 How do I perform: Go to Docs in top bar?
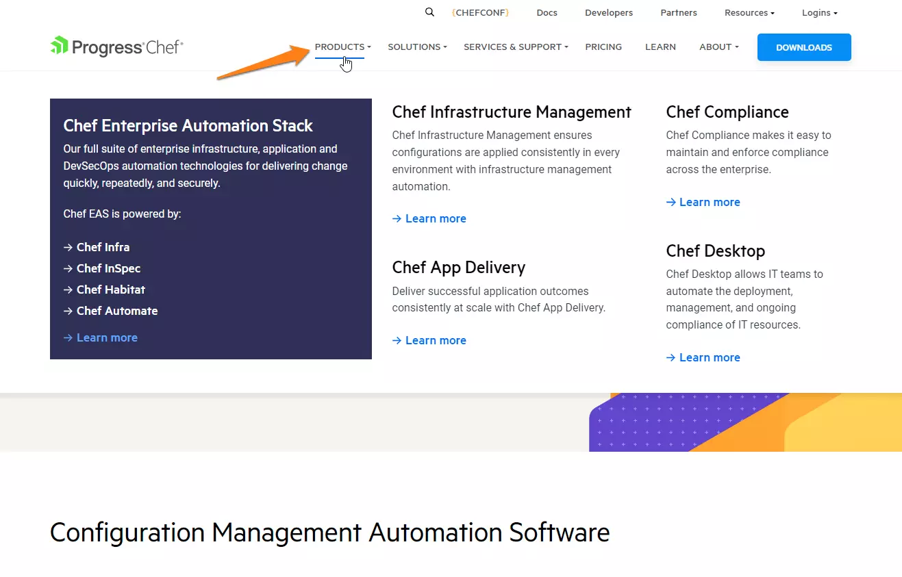[x=547, y=13]
